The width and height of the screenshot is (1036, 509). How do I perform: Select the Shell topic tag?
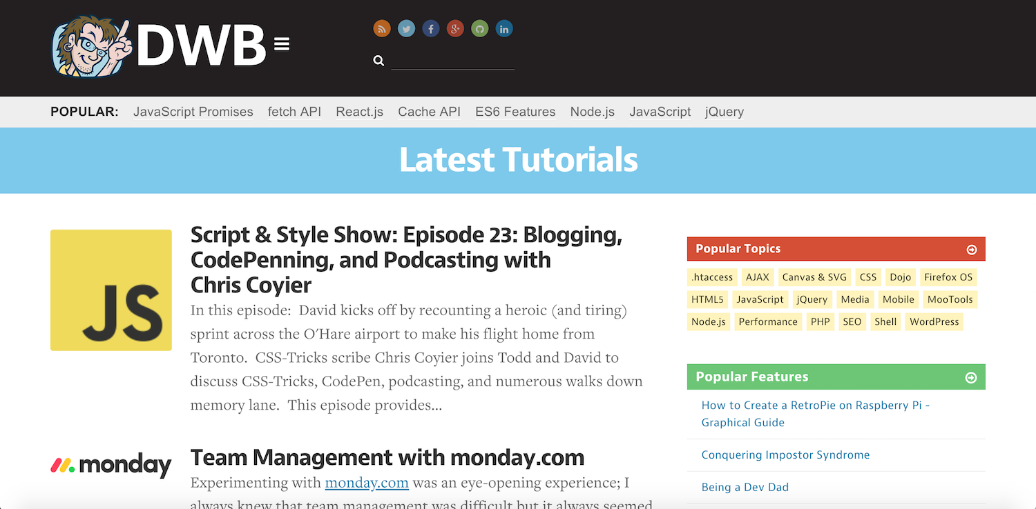(x=885, y=321)
